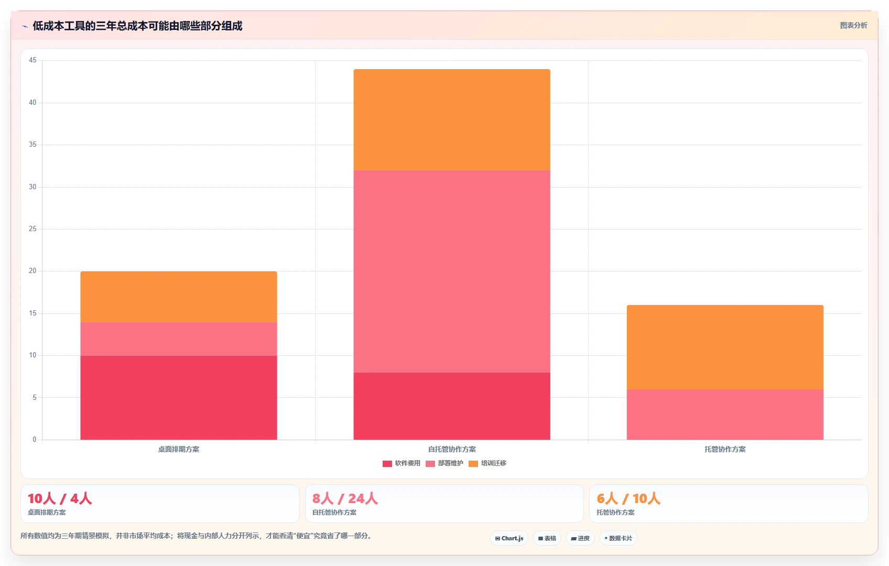This screenshot has width=889, height=566.
Task: Toggle the 培训迁移 legend swatch
Action: click(473, 463)
